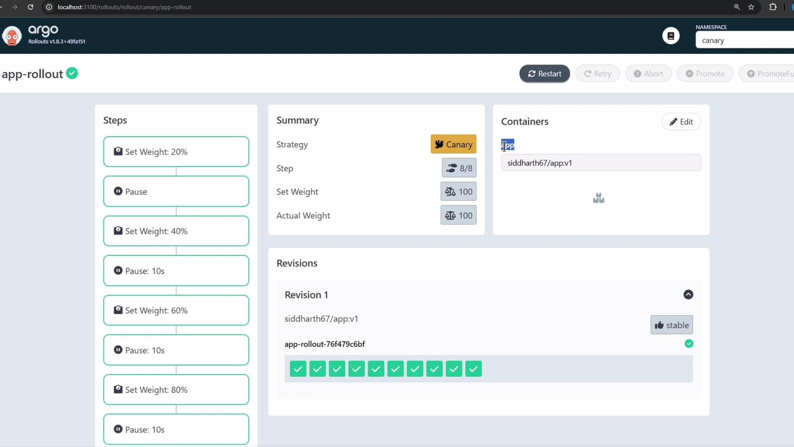The image size is (794, 447).
Task: Click the Edit containers button
Action: [x=681, y=122]
